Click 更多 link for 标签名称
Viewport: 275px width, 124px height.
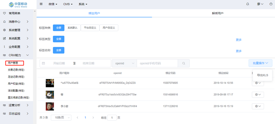coord(239,51)
